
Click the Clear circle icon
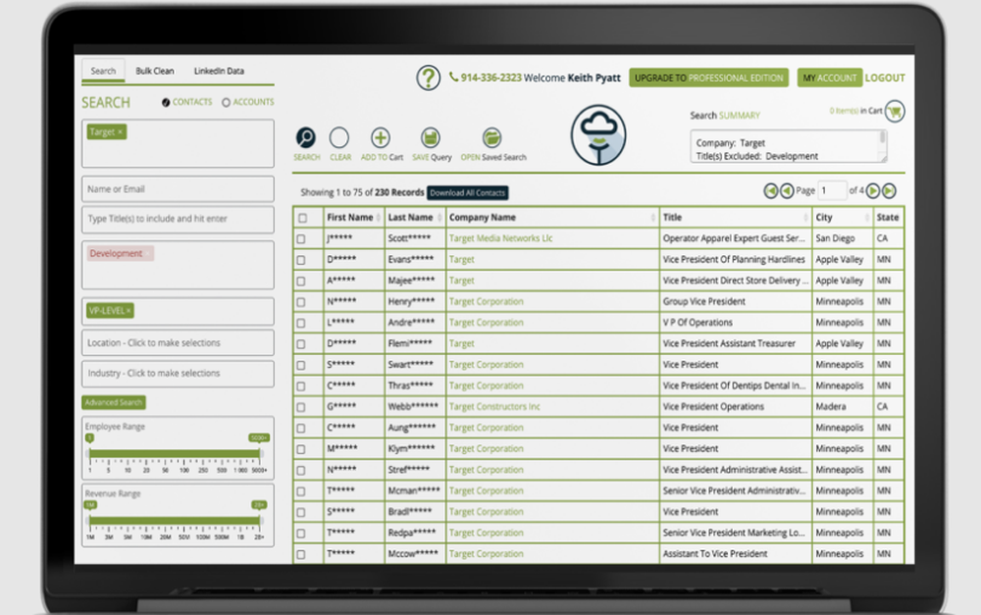point(339,137)
